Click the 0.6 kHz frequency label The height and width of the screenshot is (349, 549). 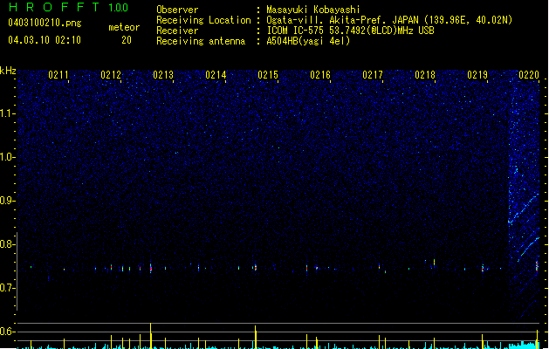click(x=7, y=332)
